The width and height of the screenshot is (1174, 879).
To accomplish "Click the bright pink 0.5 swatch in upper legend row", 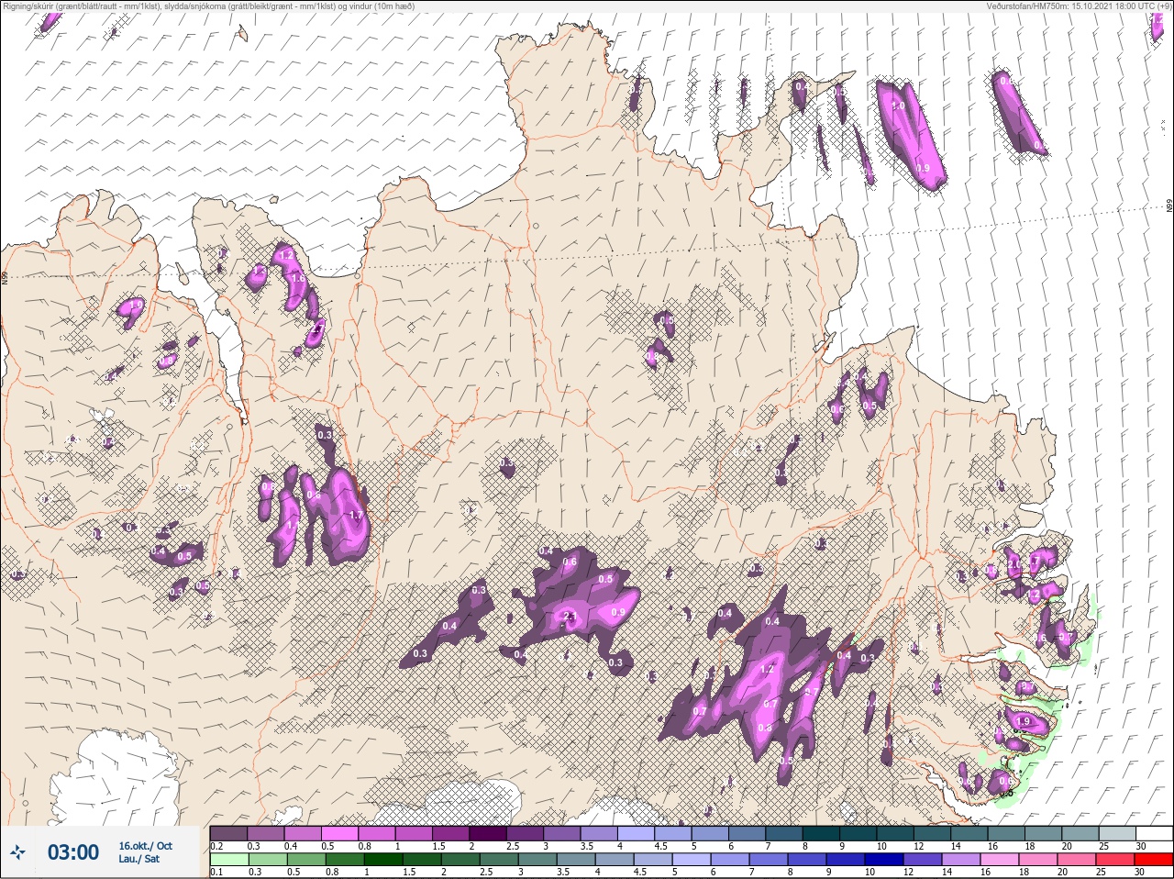I will pos(339,833).
